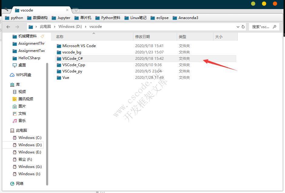Open 数据结构 bookmark folder
The width and height of the screenshot is (285, 193).
(x=37, y=18)
